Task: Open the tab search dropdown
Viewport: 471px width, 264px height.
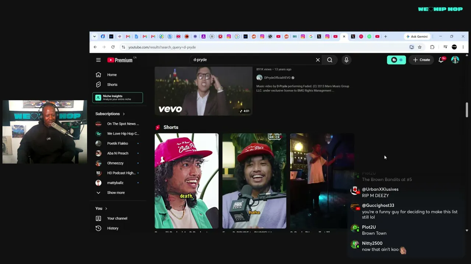Action: pos(94,36)
